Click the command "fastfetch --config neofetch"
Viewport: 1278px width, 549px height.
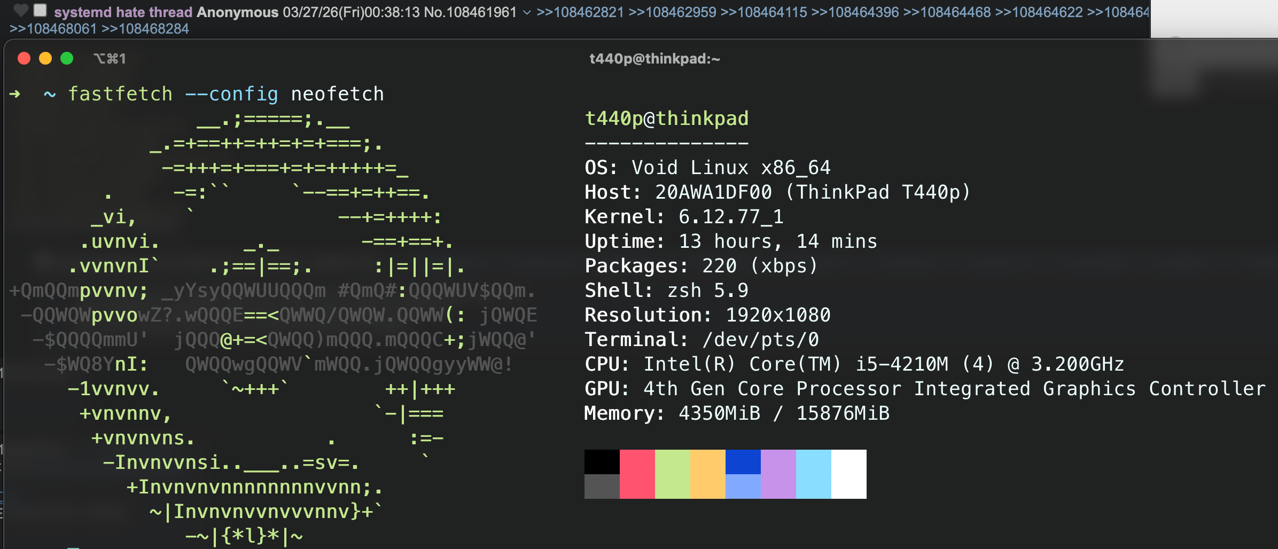pyautogui.click(x=226, y=94)
